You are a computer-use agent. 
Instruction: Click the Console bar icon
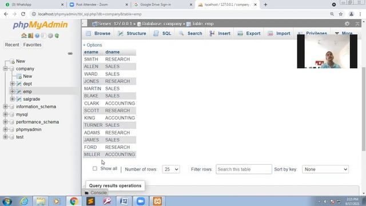tap(87, 193)
